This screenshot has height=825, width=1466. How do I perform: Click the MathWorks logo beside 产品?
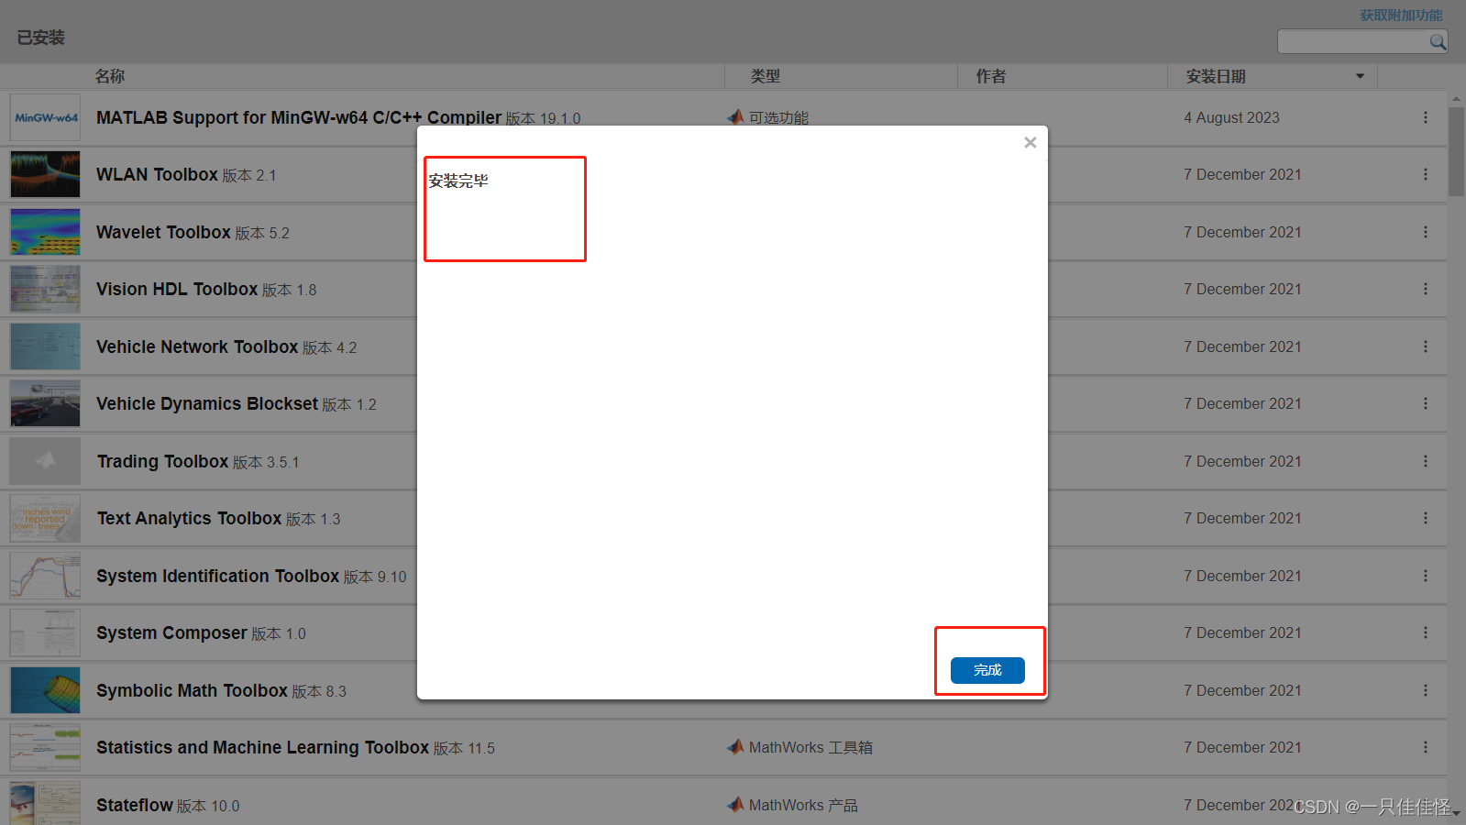click(x=735, y=805)
